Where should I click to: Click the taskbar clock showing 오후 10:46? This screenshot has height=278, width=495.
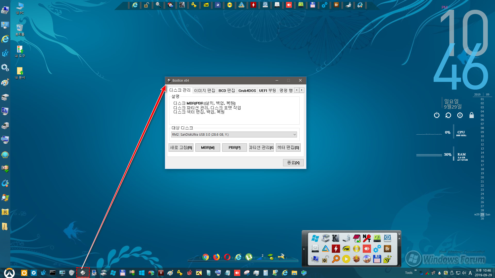tap(483, 273)
